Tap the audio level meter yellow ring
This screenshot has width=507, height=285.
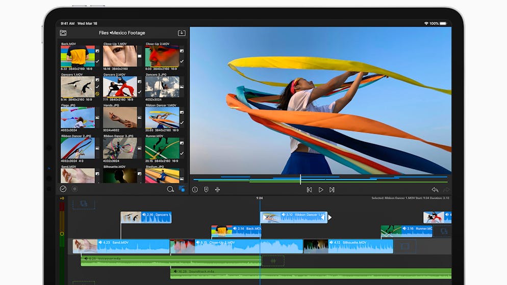(x=62, y=233)
